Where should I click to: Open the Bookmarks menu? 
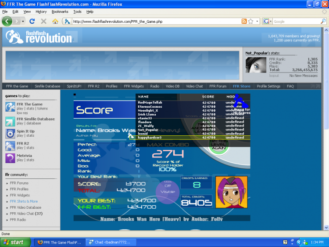coord(60,11)
